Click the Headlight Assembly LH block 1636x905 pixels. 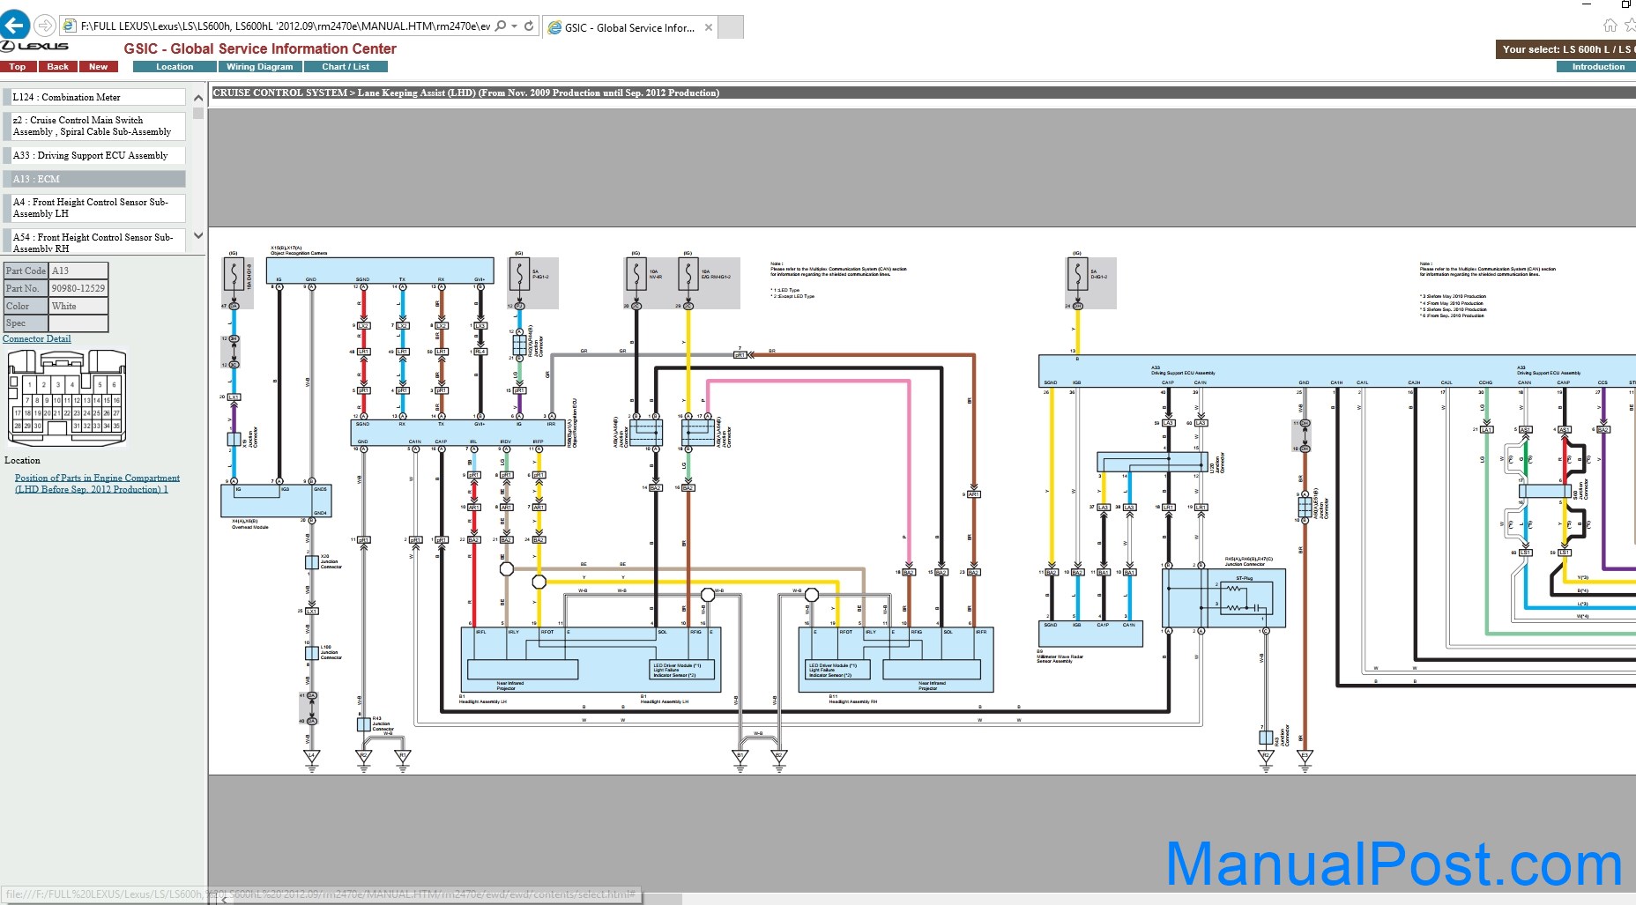tap(591, 659)
